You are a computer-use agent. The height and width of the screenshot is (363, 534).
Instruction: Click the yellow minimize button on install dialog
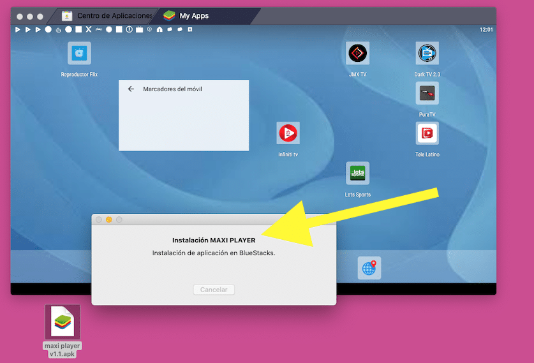coord(109,219)
